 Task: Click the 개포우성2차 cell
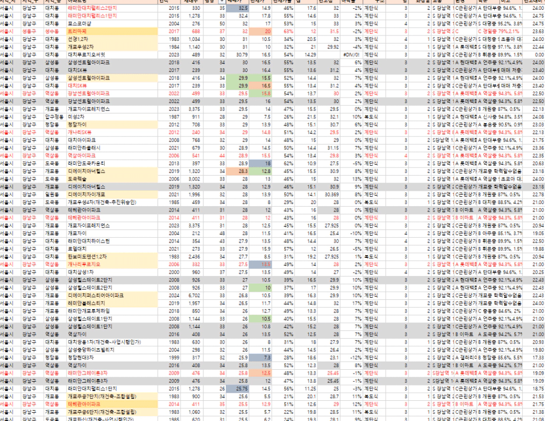[112, 47]
